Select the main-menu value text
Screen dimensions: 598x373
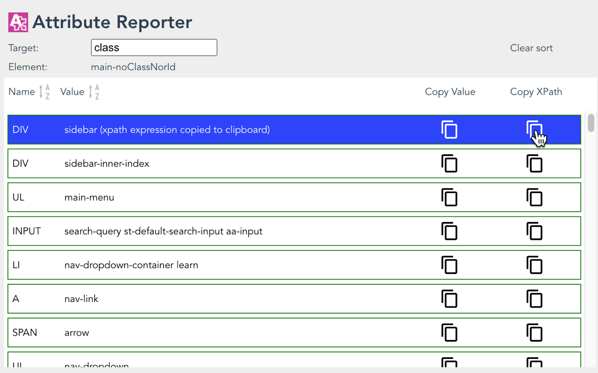[89, 197]
